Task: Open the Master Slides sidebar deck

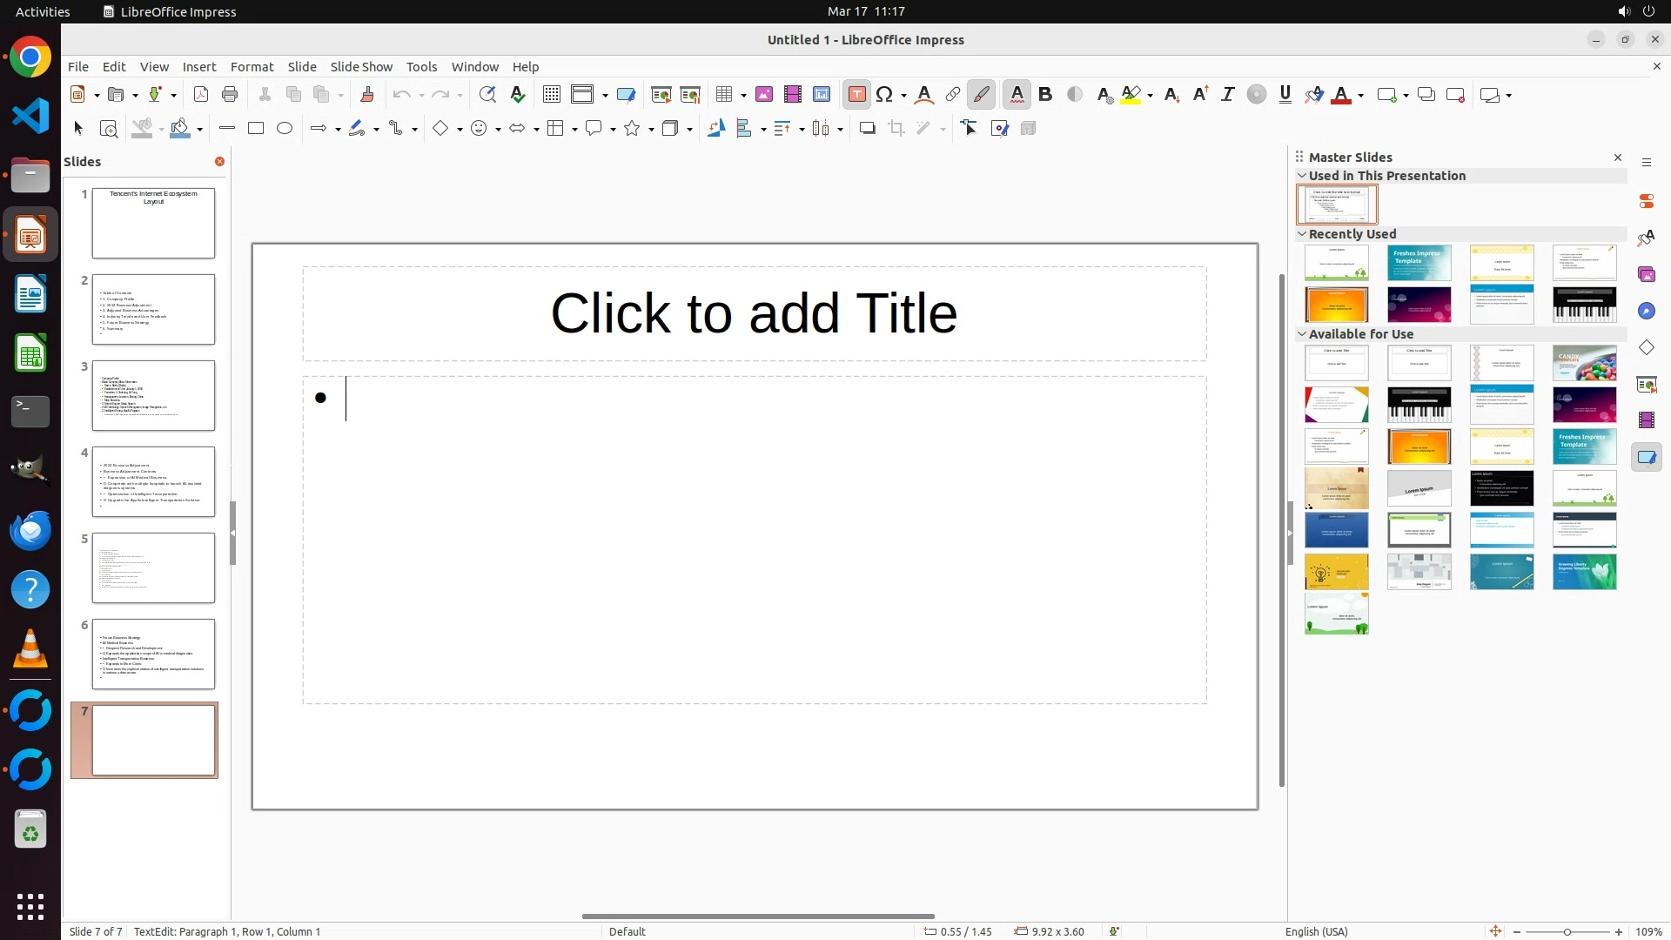Action: (1646, 457)
